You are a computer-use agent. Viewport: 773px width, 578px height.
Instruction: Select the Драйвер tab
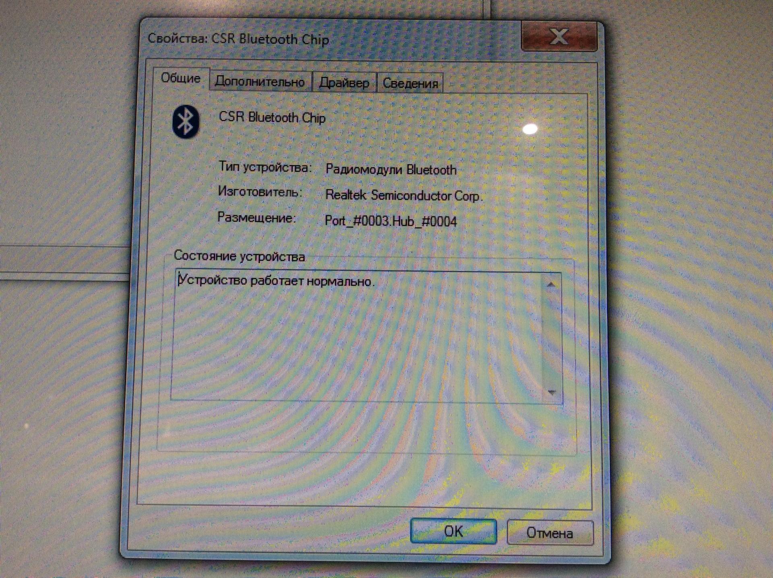tap(344, 83)
